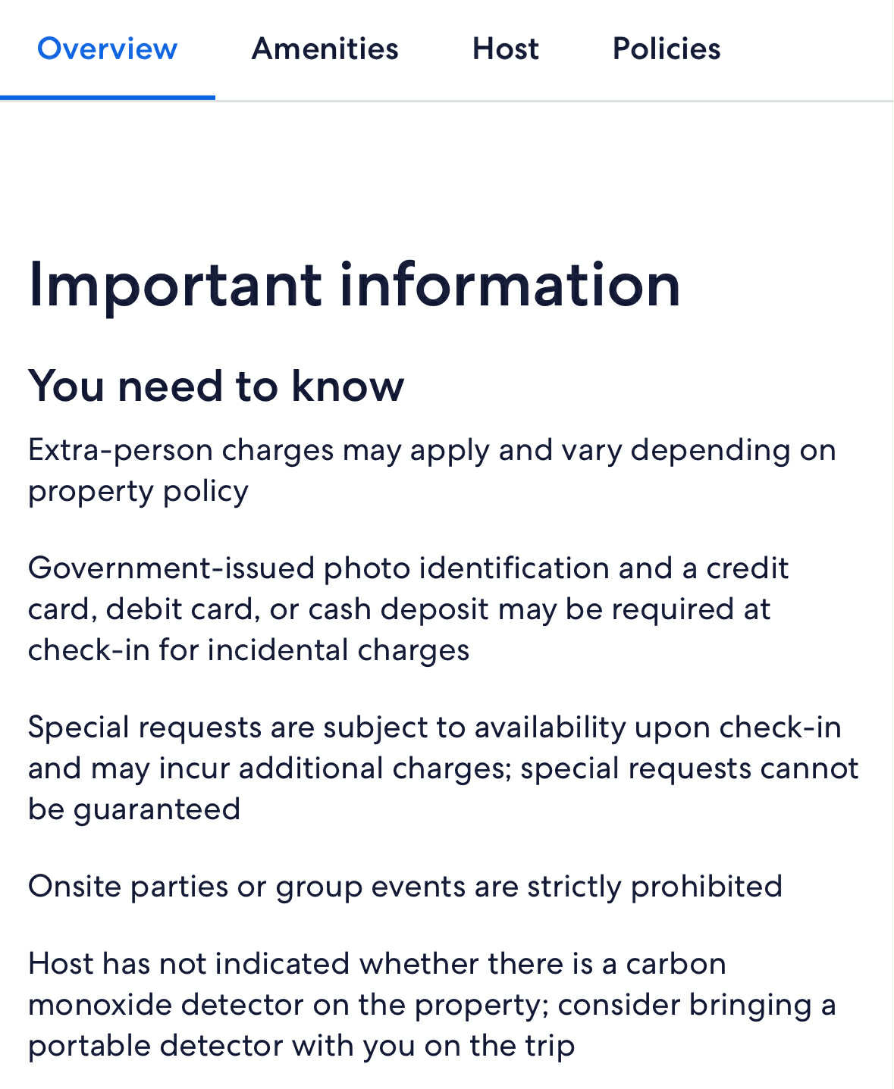Open the Amenities tab
Screen dimensions: 894x1089
[325, 49]
